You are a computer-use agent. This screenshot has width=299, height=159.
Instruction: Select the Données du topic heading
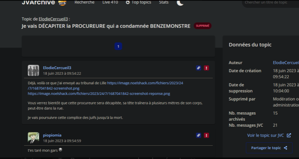point(250,45)
